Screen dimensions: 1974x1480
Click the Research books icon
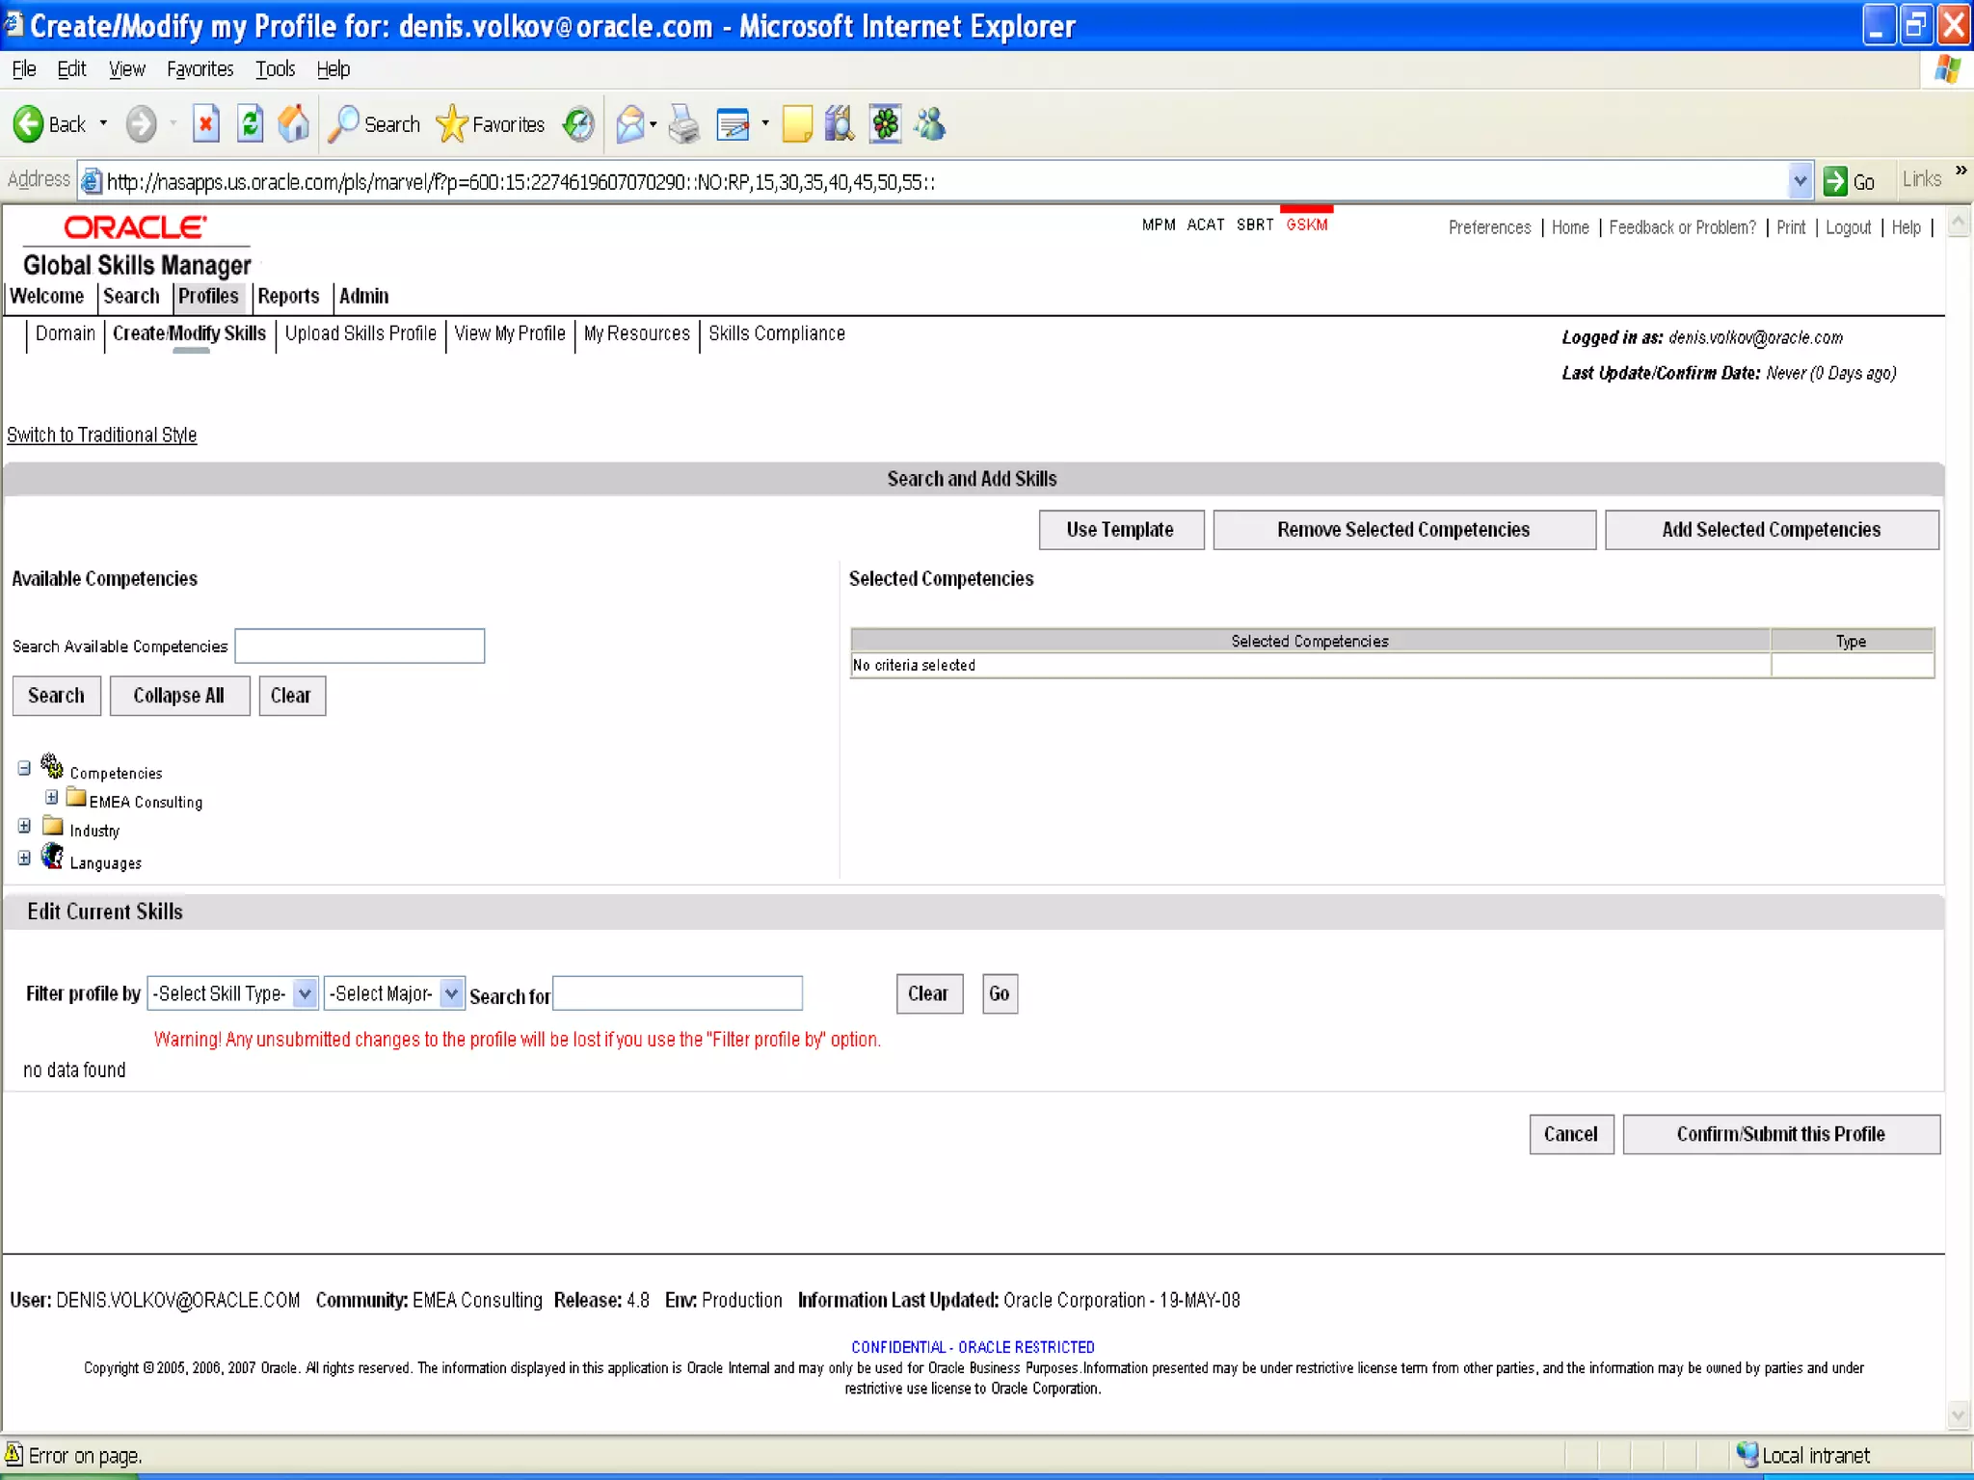[840, 124]
